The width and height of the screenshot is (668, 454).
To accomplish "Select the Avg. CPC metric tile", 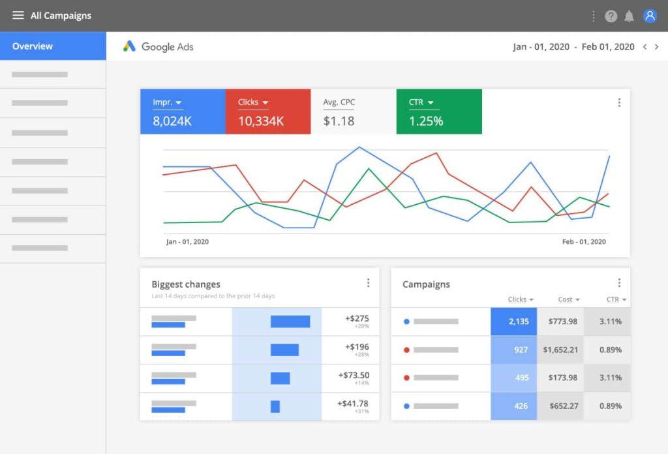I will pyautogui.click(x=353, y=112).
